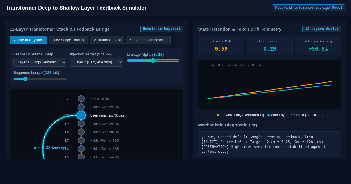Click the Baseline Drift 0.59 card
Screen dimensions: 351x184
click(x=221, y=46)
